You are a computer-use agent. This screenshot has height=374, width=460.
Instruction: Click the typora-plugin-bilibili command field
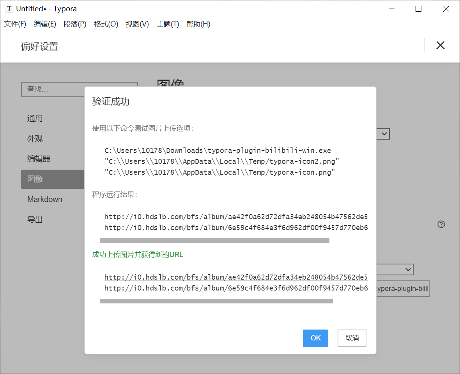coord(403,289)
